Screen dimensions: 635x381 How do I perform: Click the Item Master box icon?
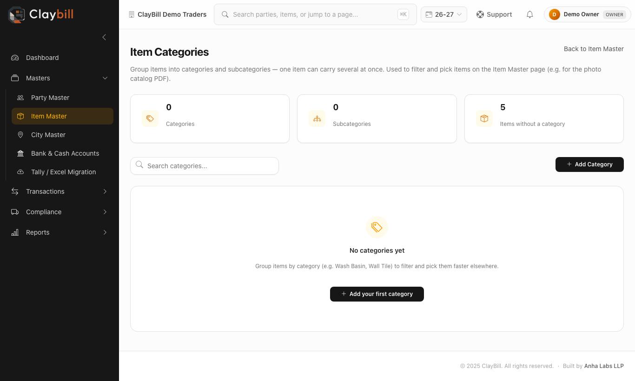point(20,116)
